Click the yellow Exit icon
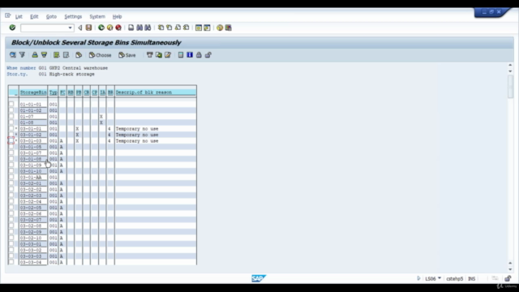 pos(110,28)
